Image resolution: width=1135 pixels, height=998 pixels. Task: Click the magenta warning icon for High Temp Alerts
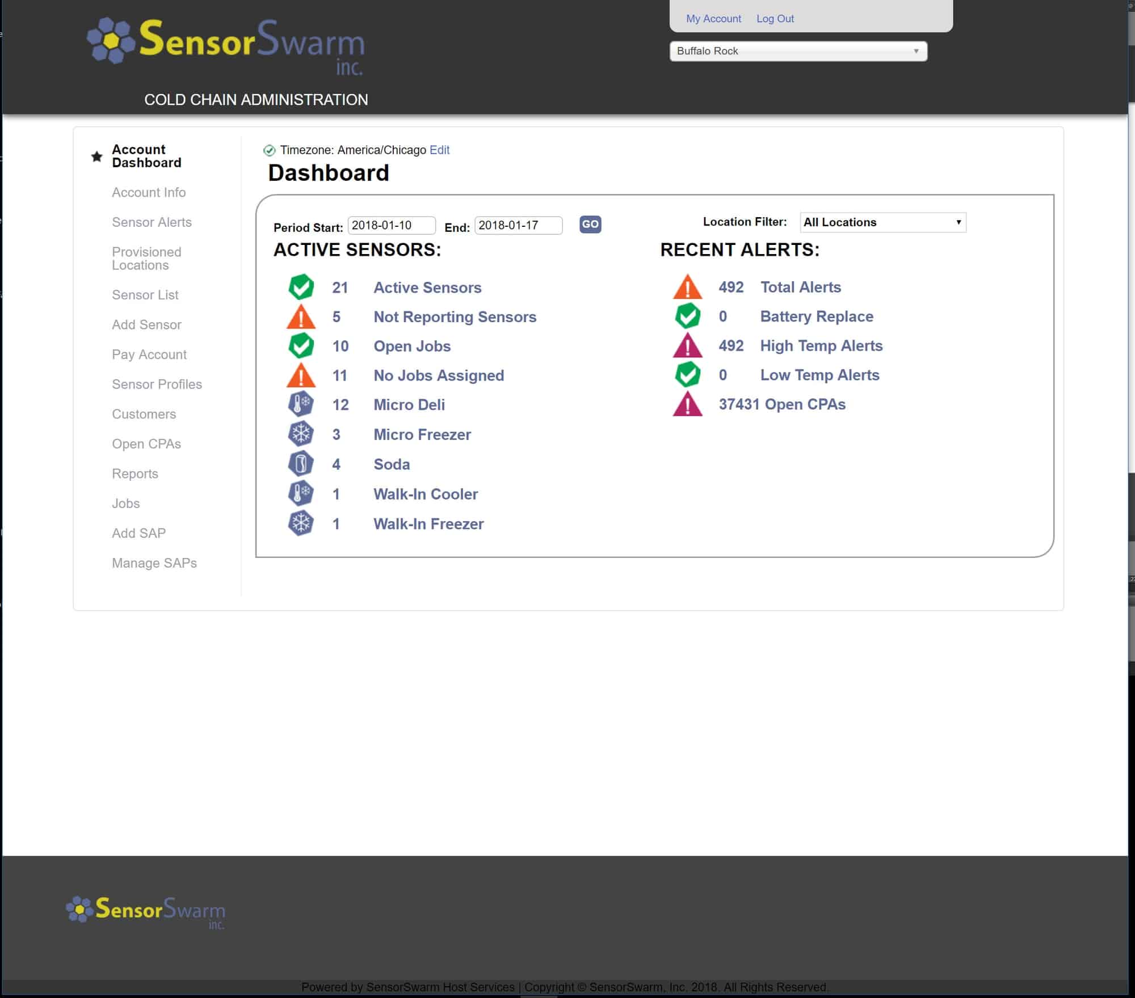[687, 346]
